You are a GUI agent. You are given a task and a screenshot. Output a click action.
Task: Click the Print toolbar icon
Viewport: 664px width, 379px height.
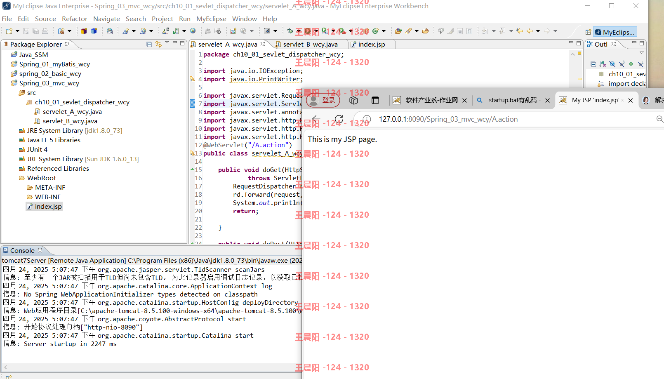pyautogui.click(x=45, y=31)
